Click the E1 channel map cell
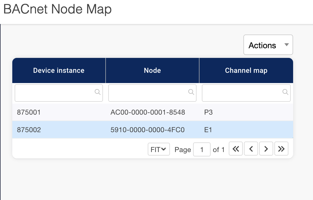313x200 pixels. click(208, 130)
